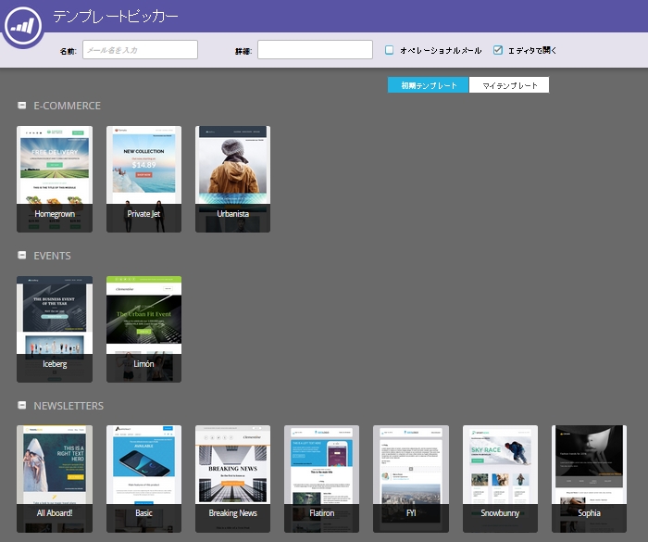Click the NEWSLETTERS section heading
648x542 pixels.
coord(69,406)
